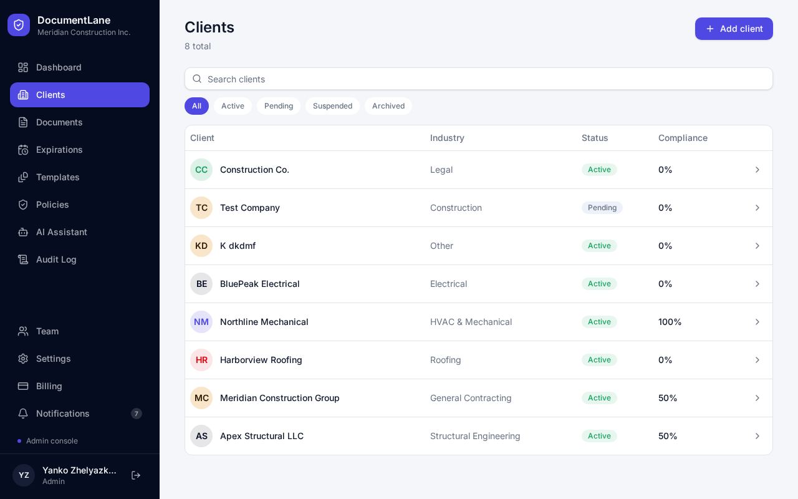
Task: Select the All filter chip
Action: point(196,106)
